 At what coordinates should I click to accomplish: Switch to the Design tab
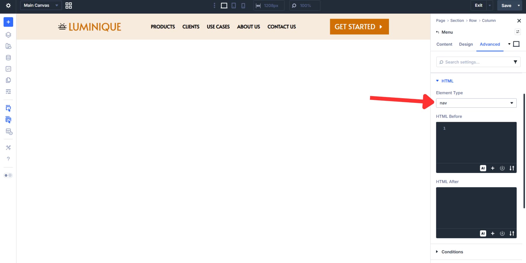click(x=466, y=44)
